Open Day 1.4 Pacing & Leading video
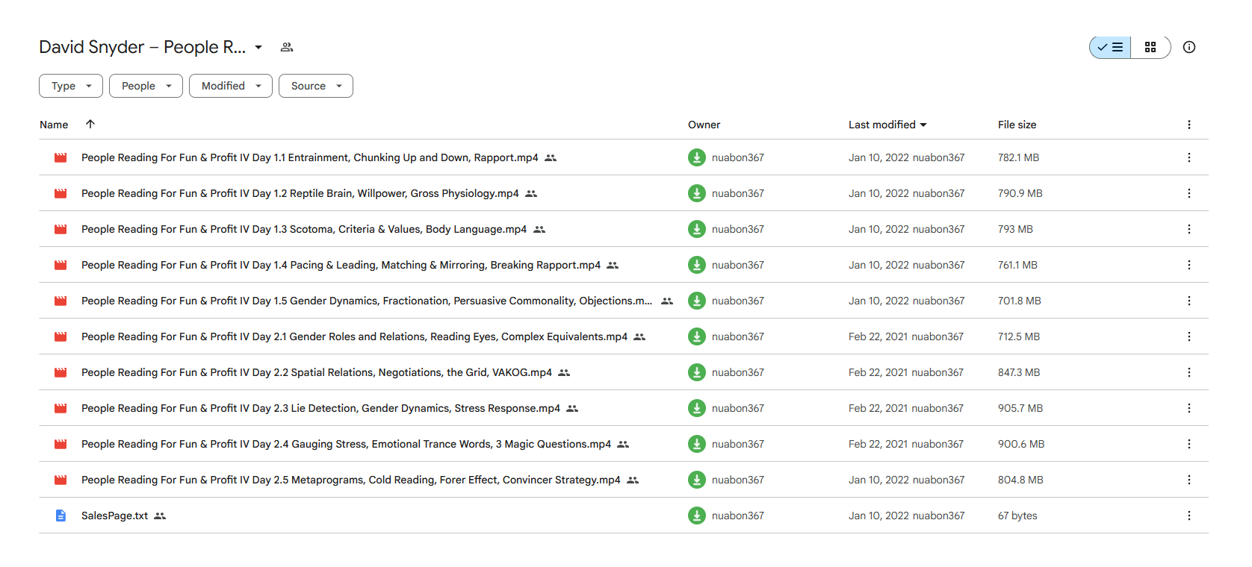Image resolution: width=1252 pixels, height=567 pixels. click(x=341, y=265)
